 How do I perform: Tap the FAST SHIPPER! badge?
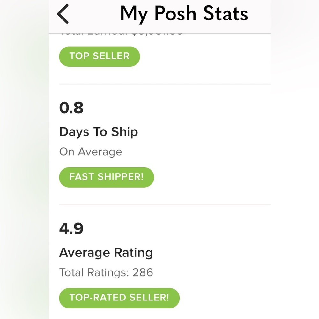click(107, 177)
